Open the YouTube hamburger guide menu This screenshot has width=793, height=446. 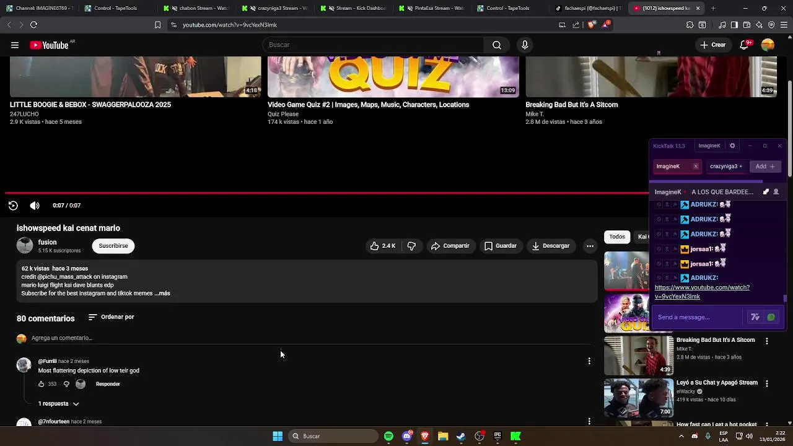click(x=15, y=45)
